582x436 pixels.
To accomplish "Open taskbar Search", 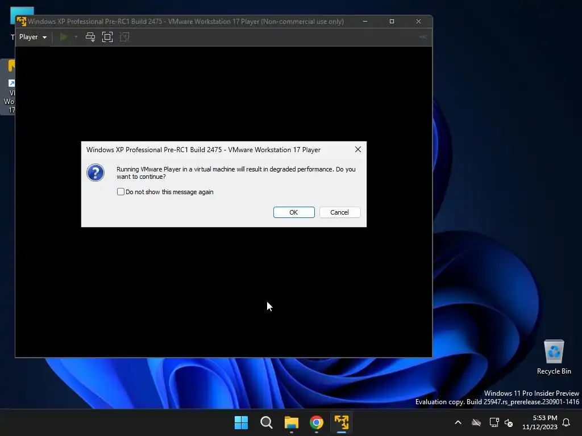I will (266, 422).
